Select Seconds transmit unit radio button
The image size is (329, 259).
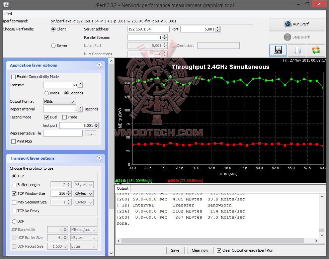(66, 93)
